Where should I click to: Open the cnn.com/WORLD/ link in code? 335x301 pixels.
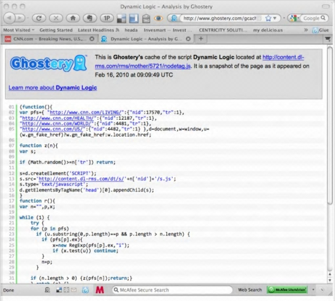click(56, 124)
